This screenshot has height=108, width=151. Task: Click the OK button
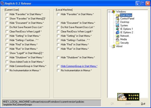(x=112, y=104)
